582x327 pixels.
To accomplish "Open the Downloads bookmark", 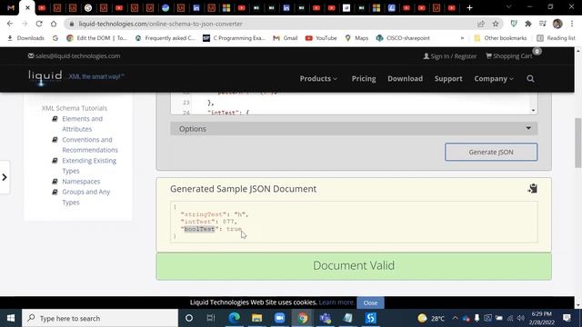I will (25, 38).
